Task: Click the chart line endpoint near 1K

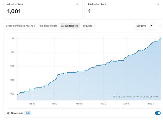Action: point(160,38)
